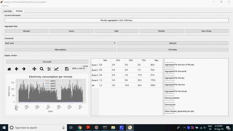
Task: Aggregate data Monthly
Action: coord(162,31)
